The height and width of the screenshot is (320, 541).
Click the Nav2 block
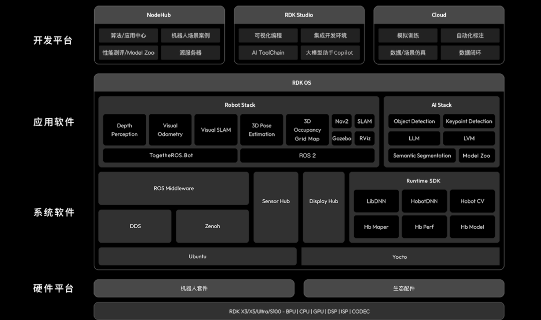coord(342,121)
